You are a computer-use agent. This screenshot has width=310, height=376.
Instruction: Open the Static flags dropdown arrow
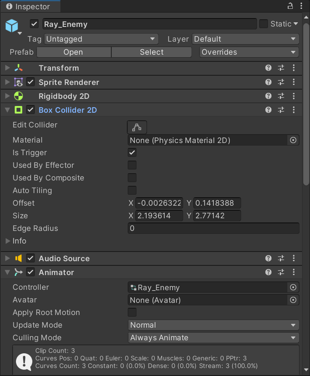tap(296, 24)
